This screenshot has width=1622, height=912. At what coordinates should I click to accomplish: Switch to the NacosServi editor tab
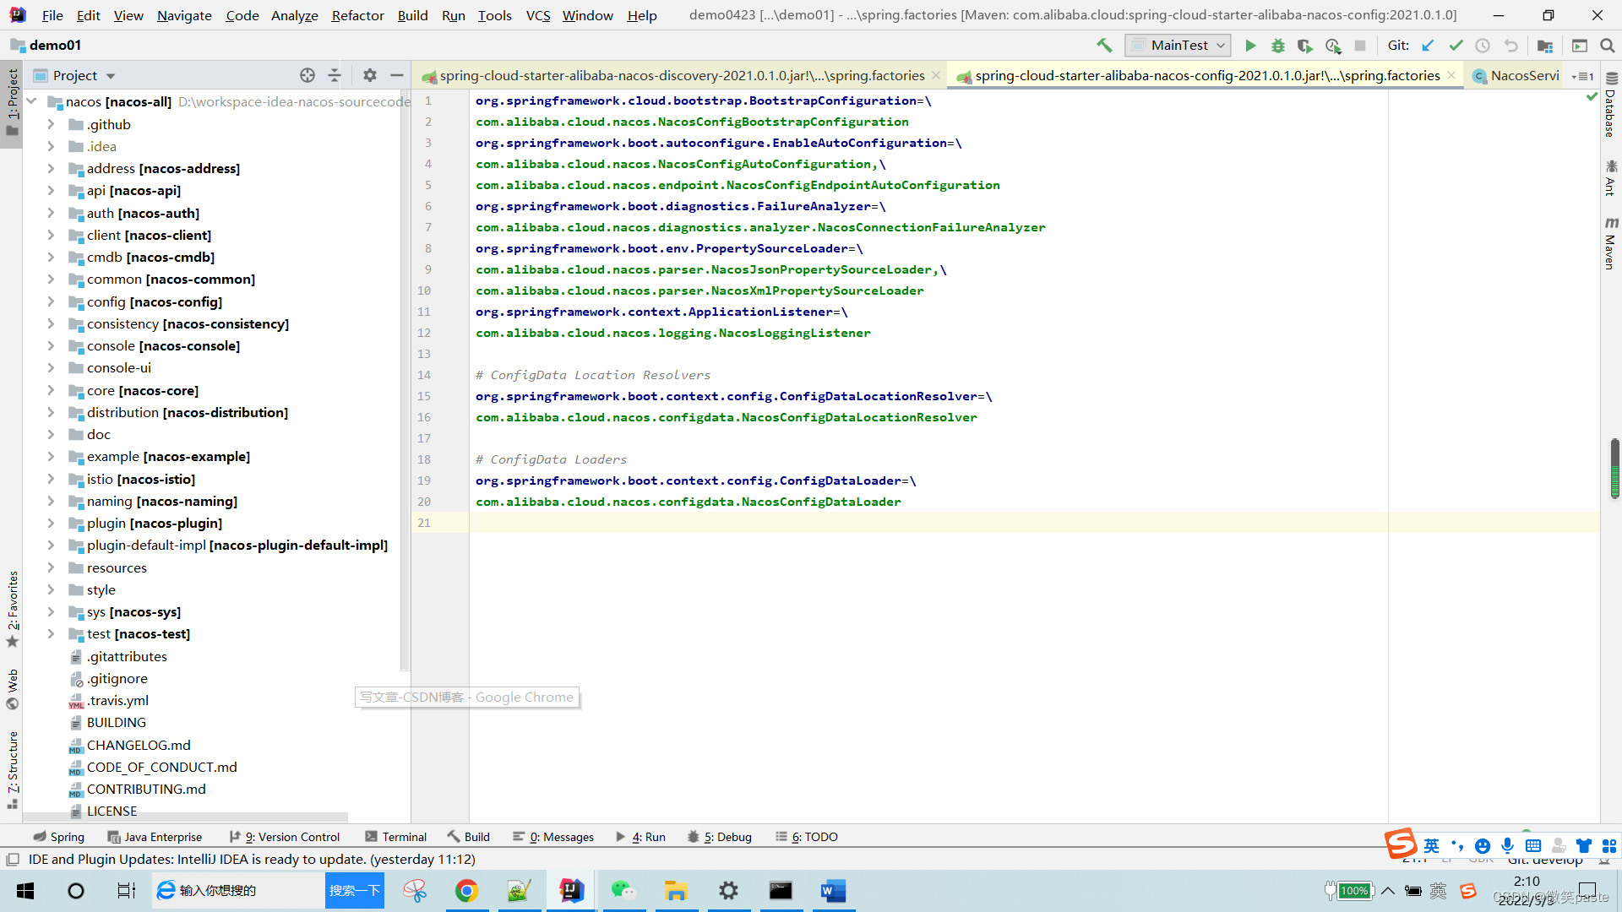pos(1518,76)
